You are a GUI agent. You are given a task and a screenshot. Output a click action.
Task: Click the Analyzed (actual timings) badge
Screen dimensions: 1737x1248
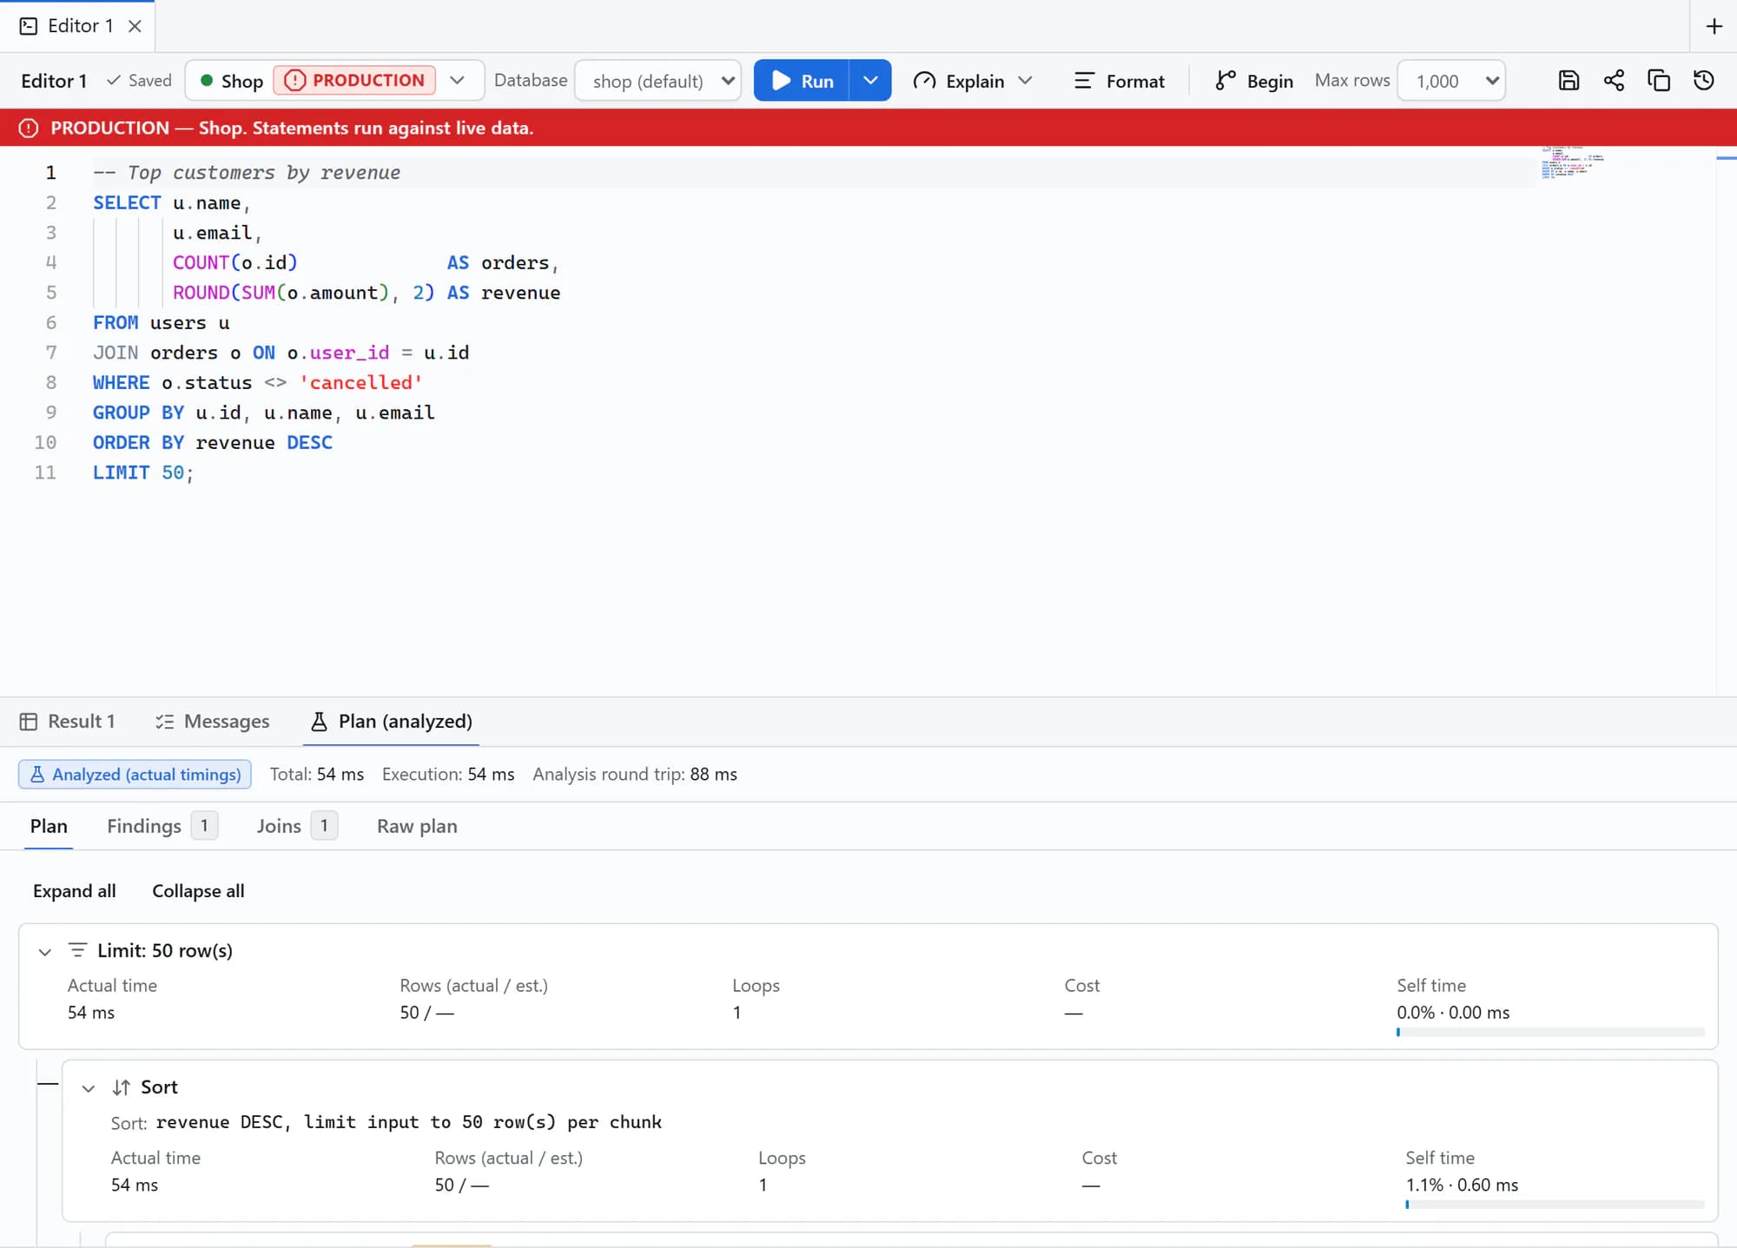[135, 775]
